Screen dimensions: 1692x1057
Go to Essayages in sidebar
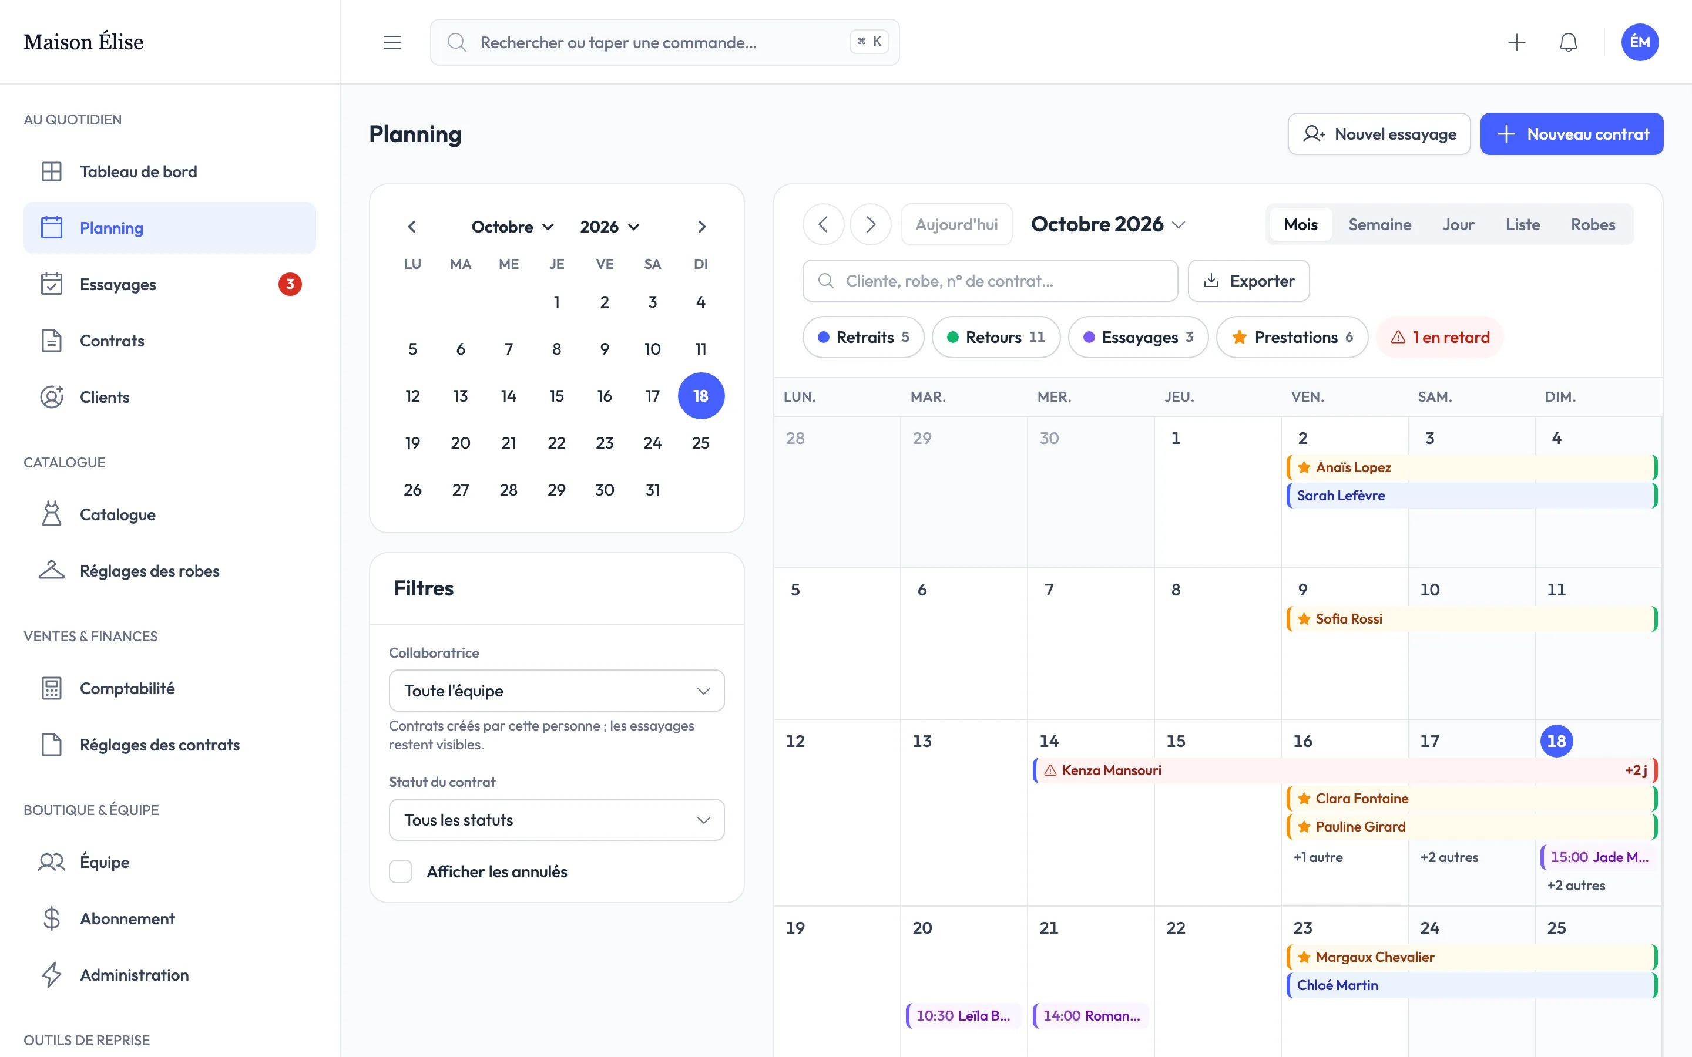coord(169,285)
